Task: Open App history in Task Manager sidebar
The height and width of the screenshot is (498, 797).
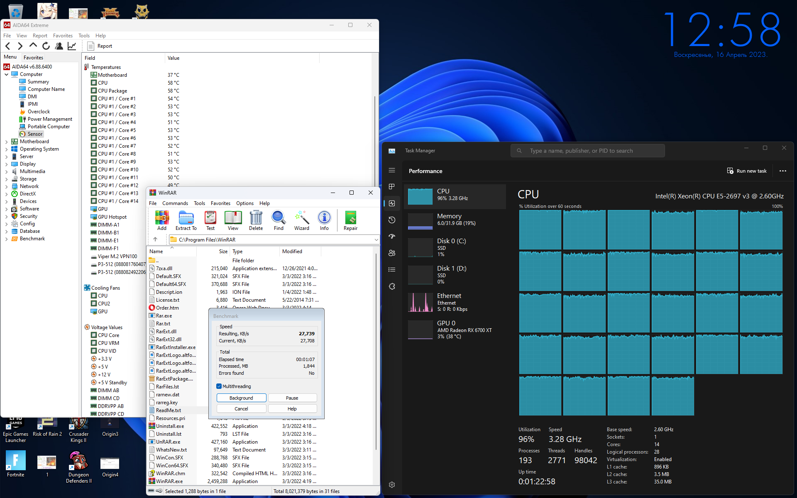Action: pyautogui.click(x=392, y=220)
